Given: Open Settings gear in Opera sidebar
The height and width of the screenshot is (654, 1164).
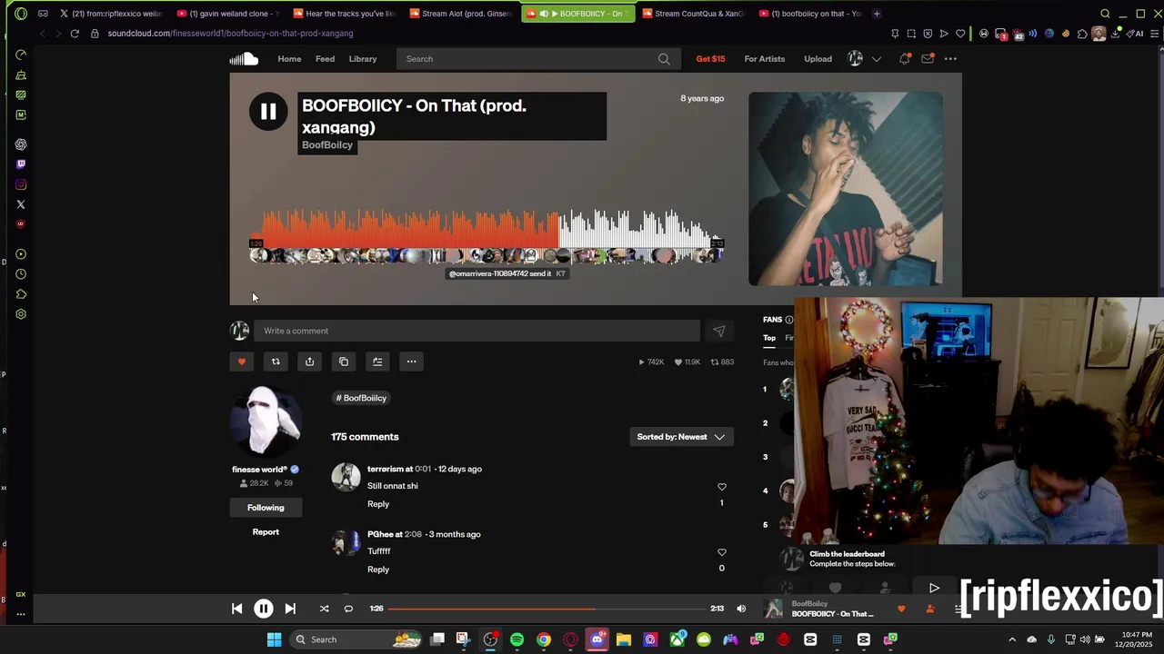Looking at the screenshot, I should coord(21,314).
